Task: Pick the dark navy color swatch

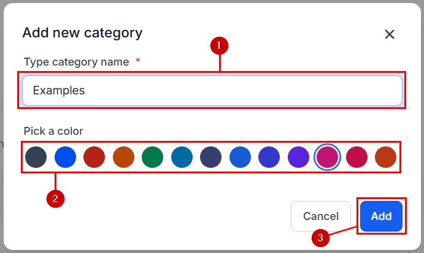Action: pos(211,157)
